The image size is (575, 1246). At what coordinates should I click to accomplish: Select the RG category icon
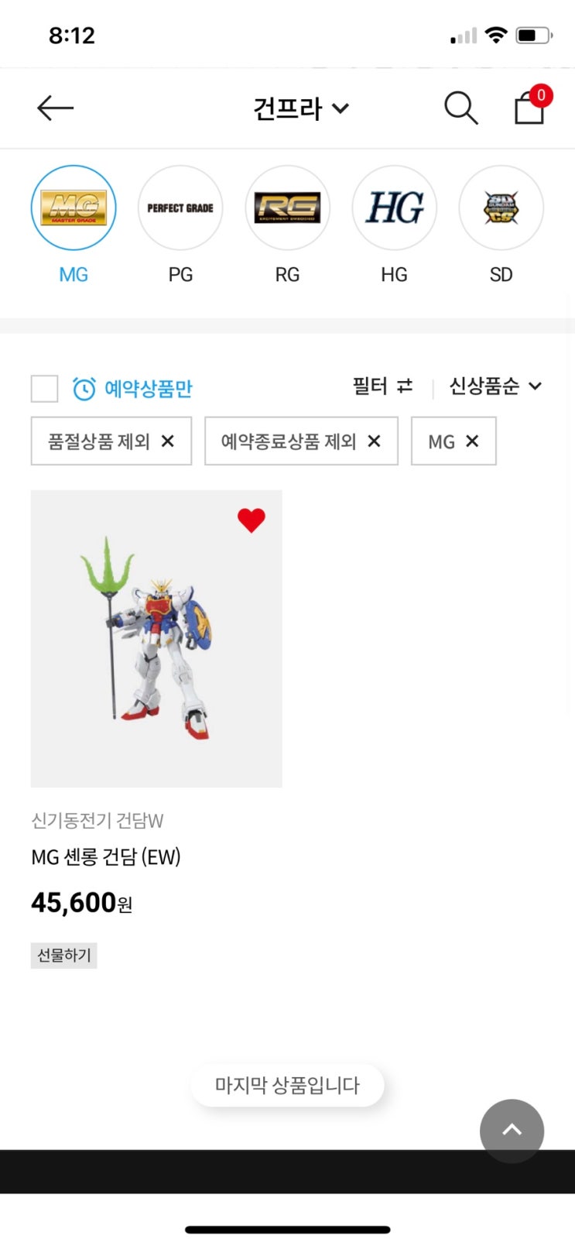(287, 208)
